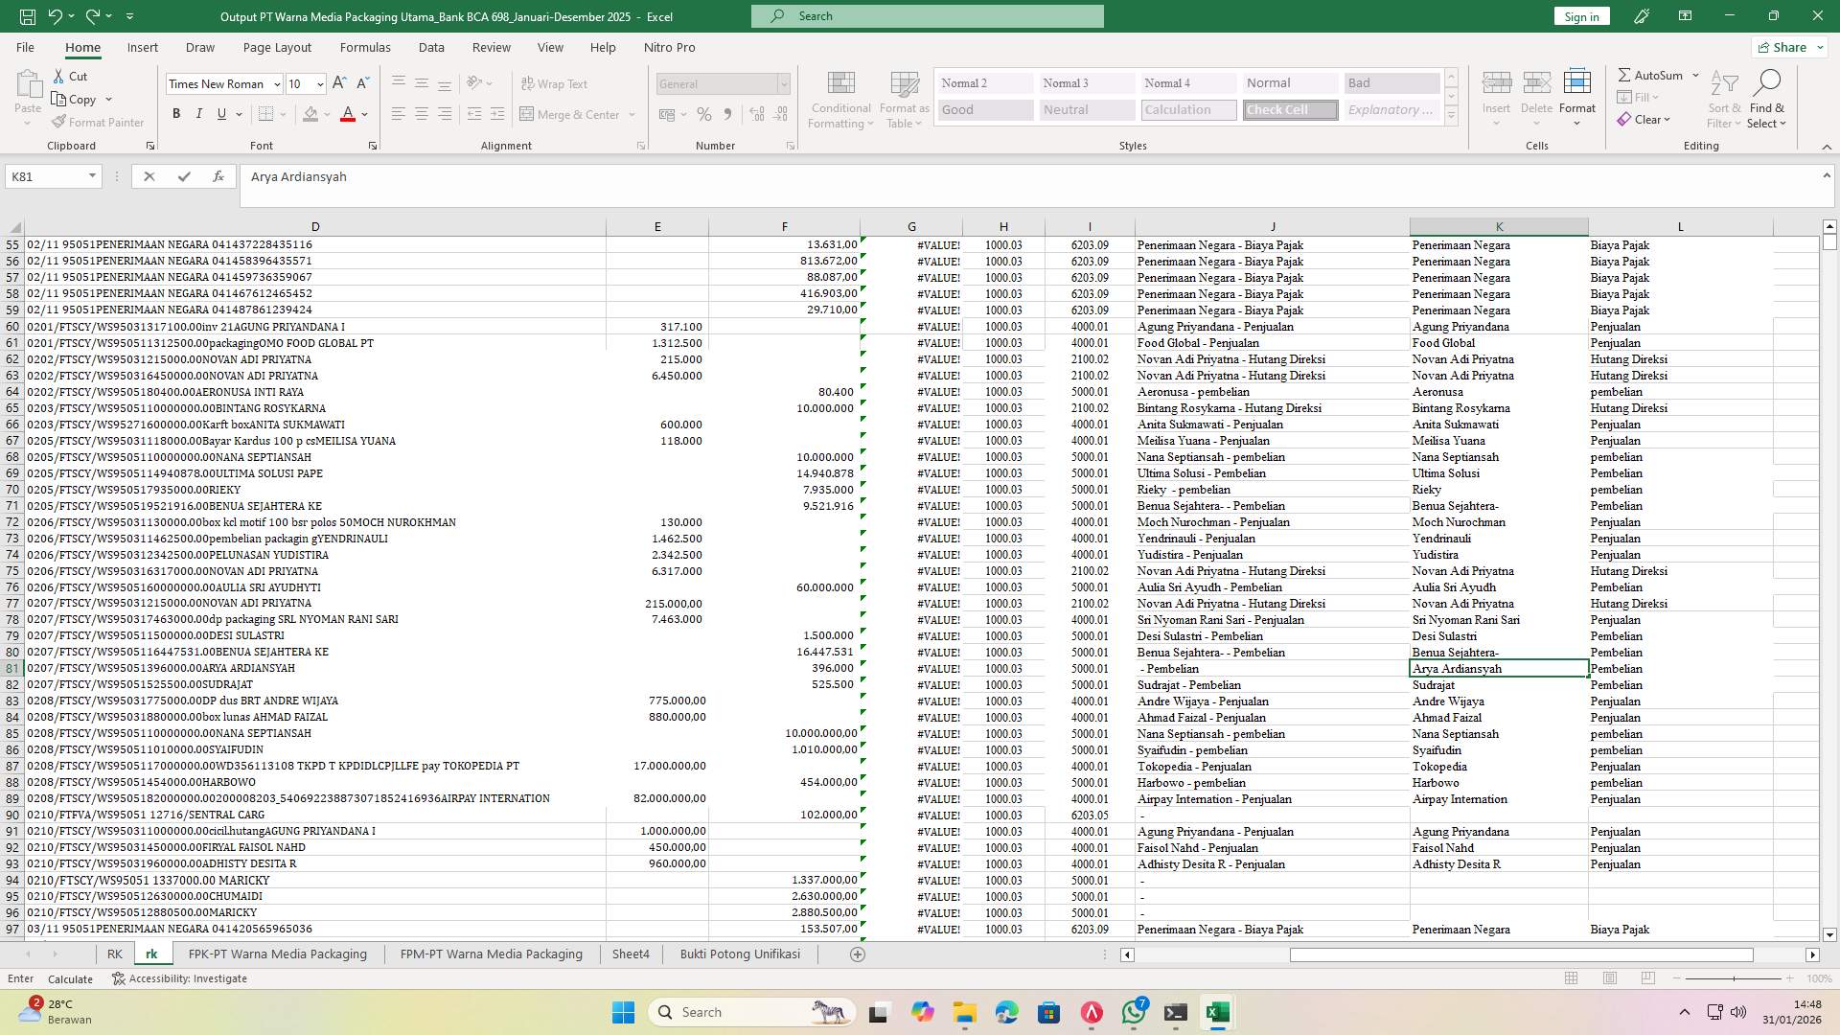Viewport: 1840px width, 1035px height.
Task: Select the Format Painter tool
Action: [x=99, y=122]
